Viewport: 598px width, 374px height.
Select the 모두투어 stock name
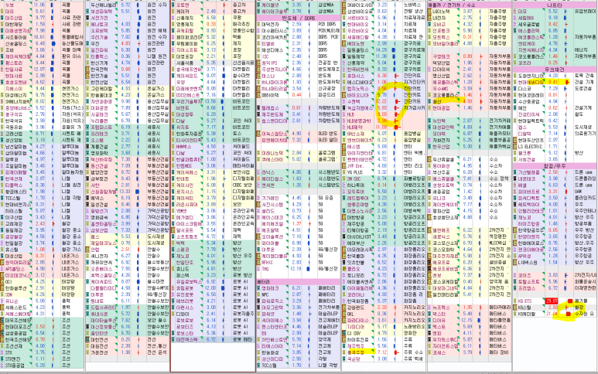pyautogui.click(x=356, y=192)
